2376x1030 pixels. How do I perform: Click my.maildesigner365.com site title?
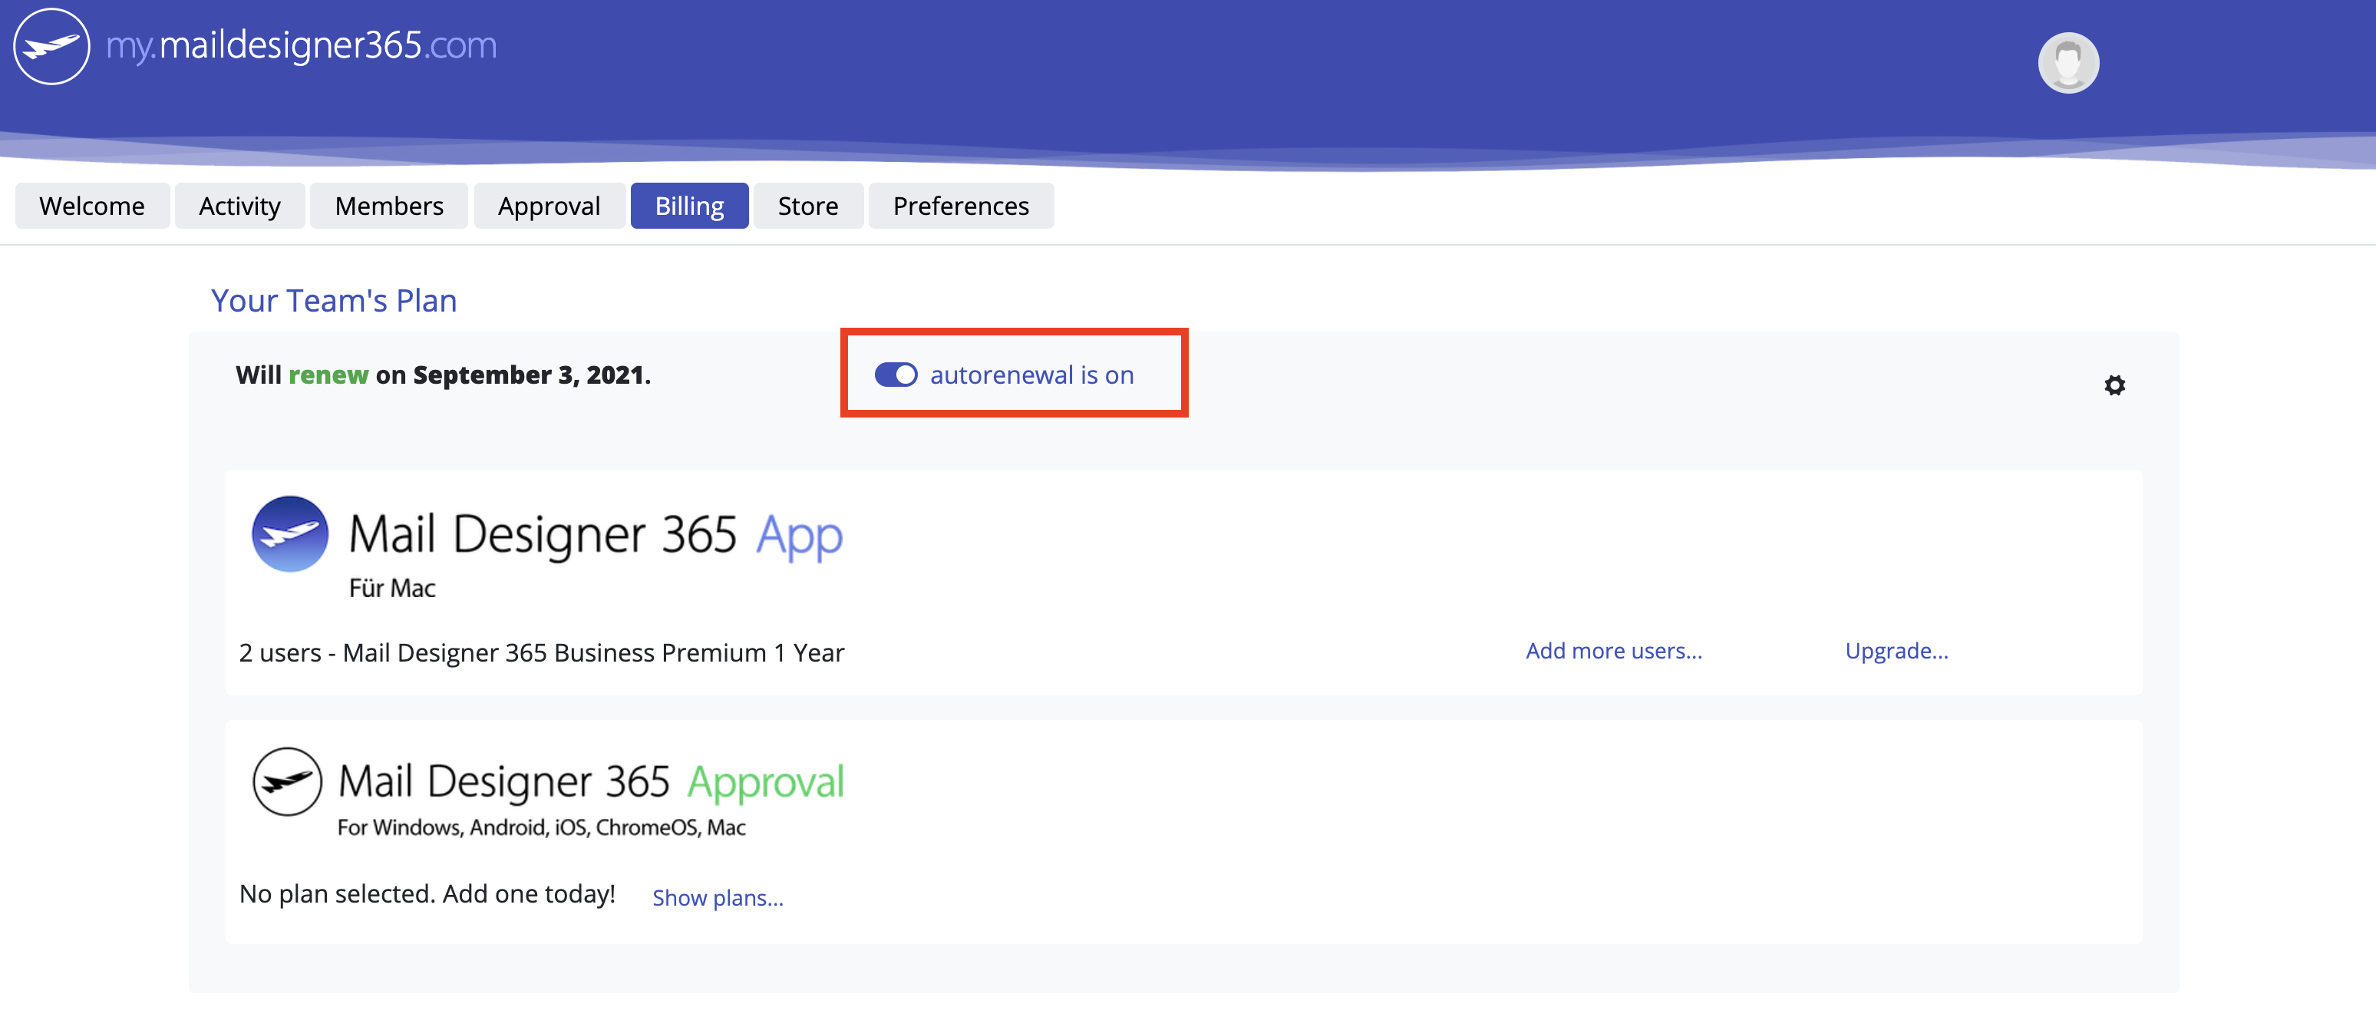302,45
